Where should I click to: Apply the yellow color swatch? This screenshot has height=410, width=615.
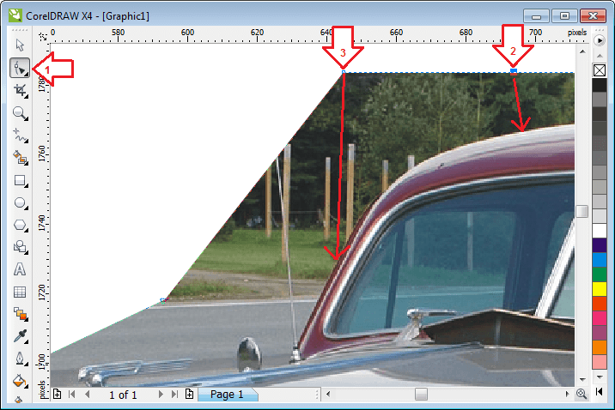[x=600, y=287]
